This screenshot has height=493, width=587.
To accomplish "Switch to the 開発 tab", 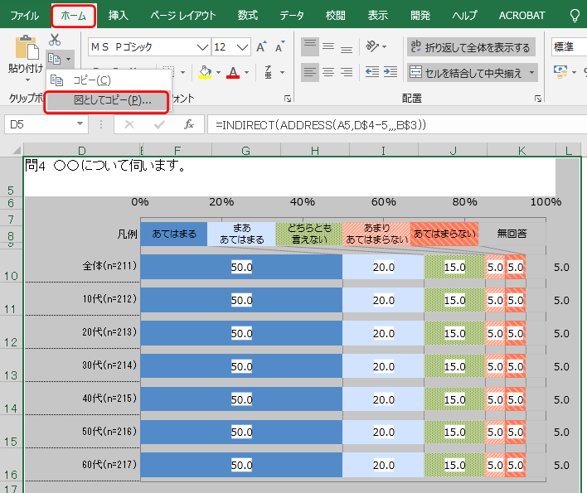I will pyautogui.click(x=420, y=16).
